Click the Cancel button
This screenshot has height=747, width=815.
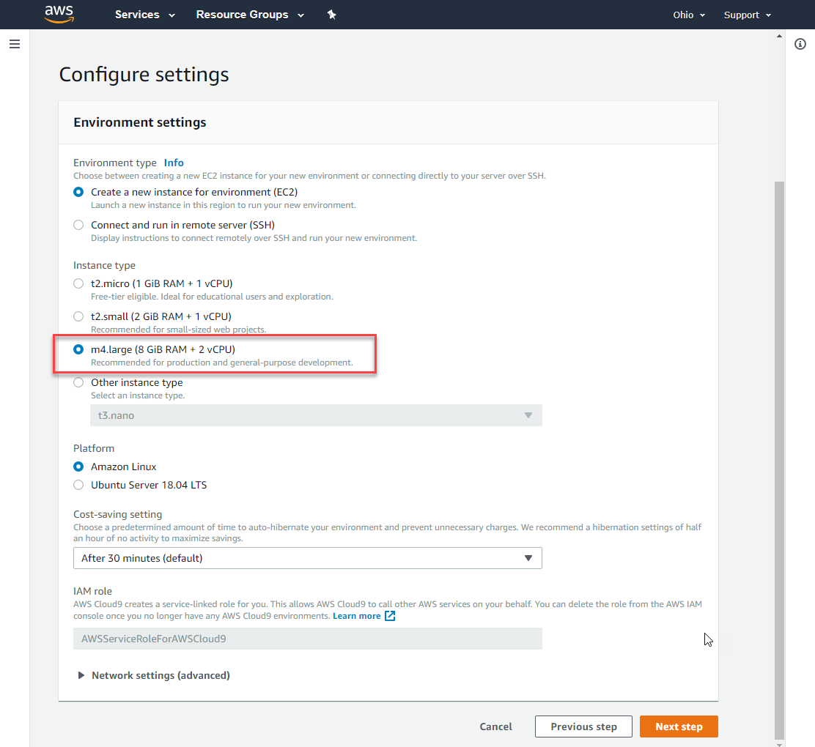[496, 726]
